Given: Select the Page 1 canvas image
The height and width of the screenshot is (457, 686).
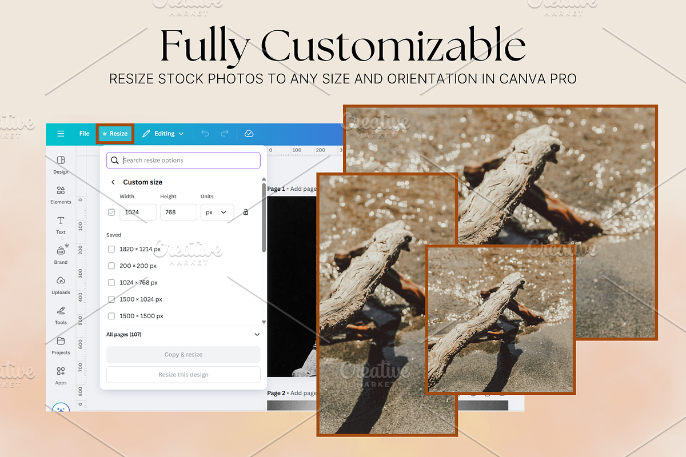Looking at the screenshot, I should click(x=292, y=286).
